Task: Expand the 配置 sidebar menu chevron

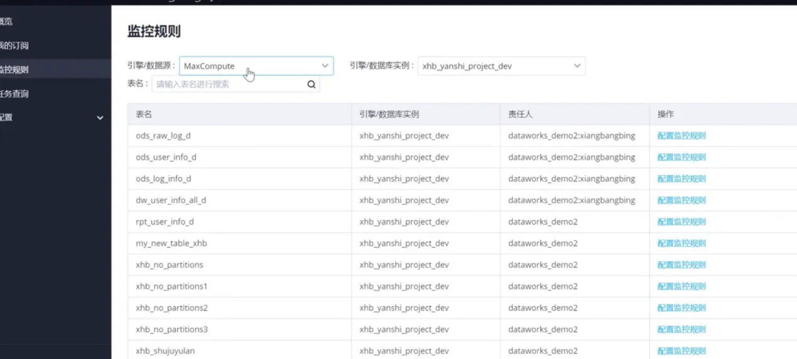Action: [100, 117]
